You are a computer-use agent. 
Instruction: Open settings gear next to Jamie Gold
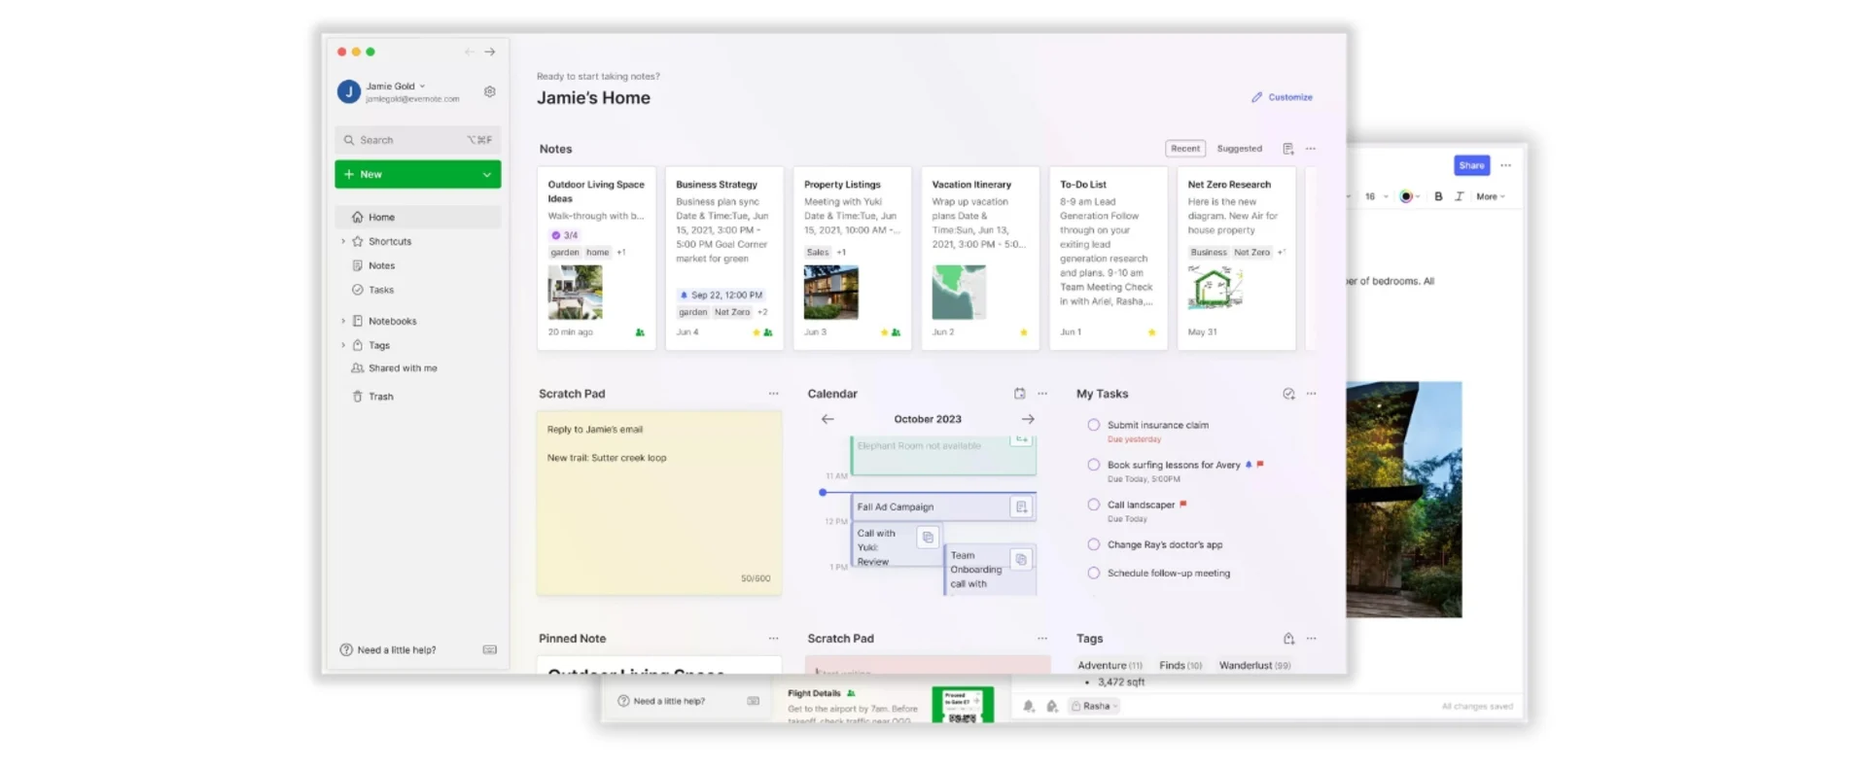tap(489, 91)
